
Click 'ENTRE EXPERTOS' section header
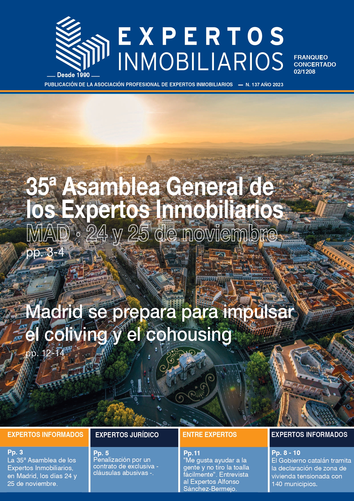[223, 437]
